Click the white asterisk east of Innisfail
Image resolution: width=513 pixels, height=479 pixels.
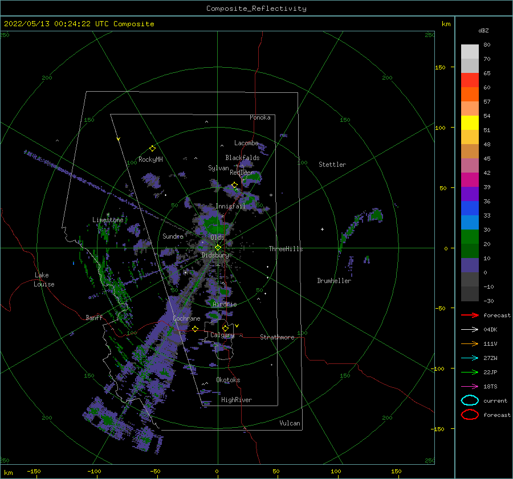(271, 195)
